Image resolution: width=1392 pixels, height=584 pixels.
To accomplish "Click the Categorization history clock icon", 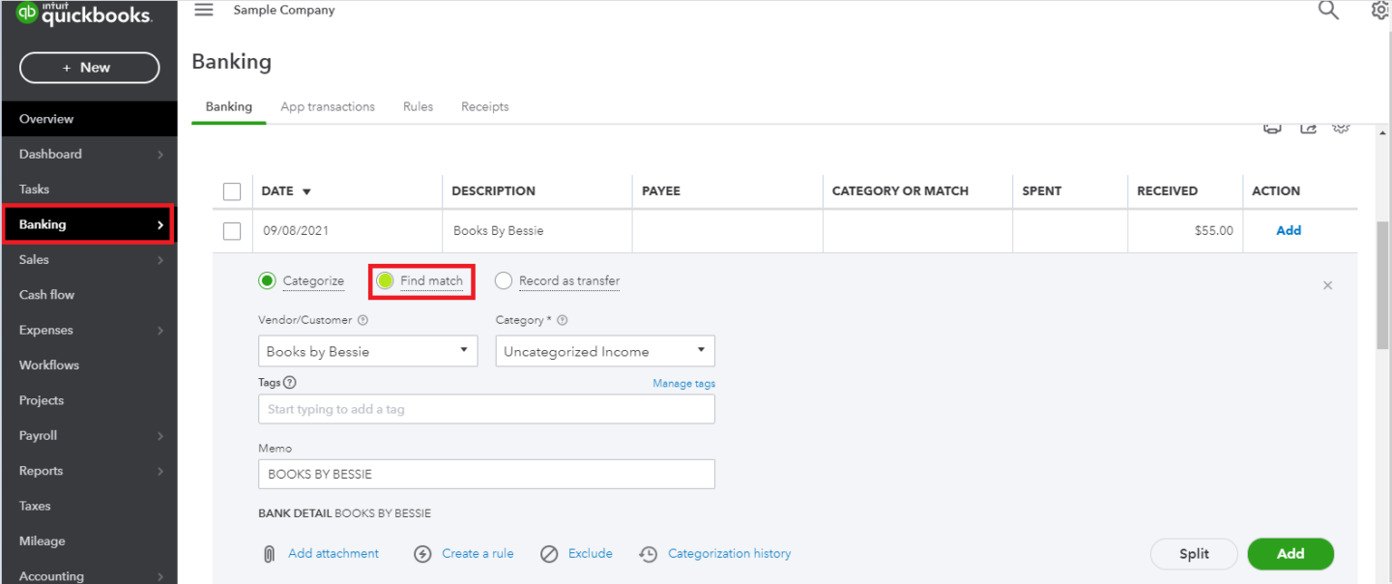I will pos(650,554).
